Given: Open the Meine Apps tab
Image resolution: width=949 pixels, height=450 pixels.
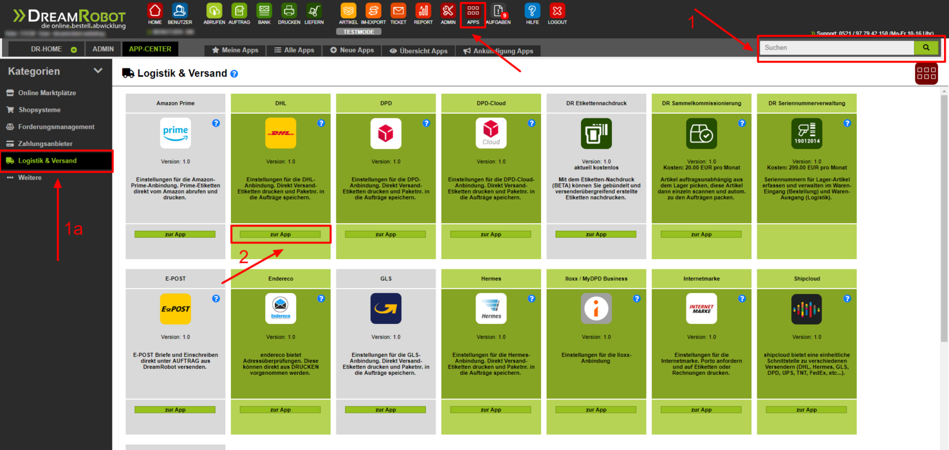Looking at the screenshot, I should (235, 50).
